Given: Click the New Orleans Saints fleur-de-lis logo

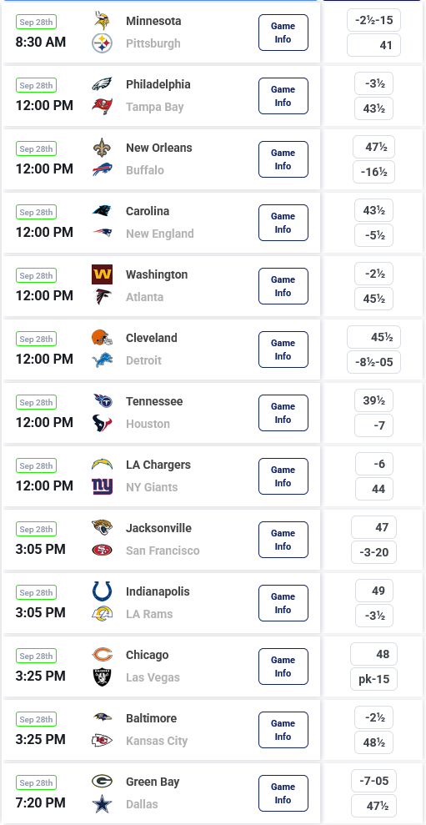Looking at the screenshot, I should pos(102,148).
